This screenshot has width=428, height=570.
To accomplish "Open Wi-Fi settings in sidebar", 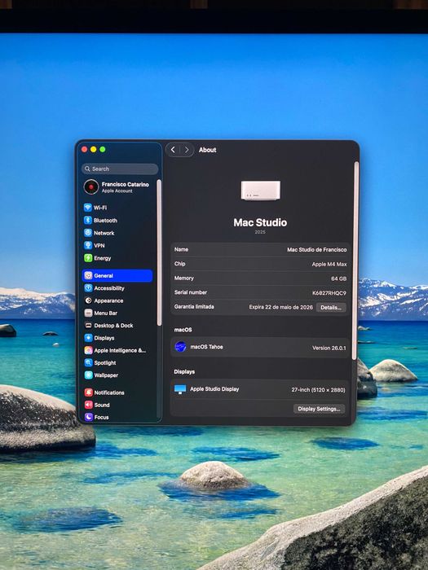I will [x=95, y=208].
